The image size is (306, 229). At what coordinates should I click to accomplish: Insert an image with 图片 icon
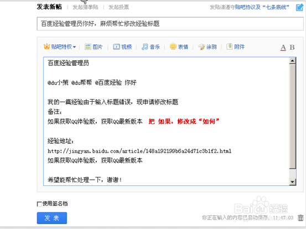point(94,47)
